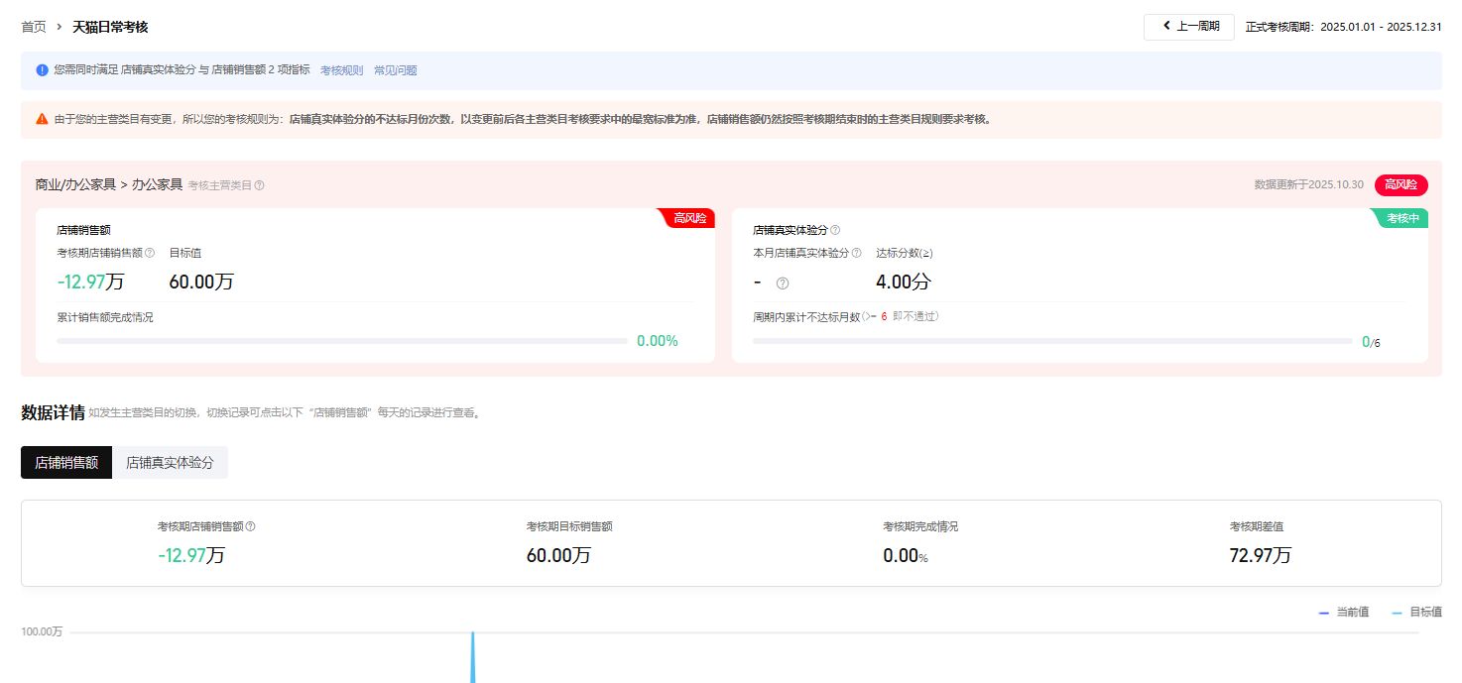
Task: Click the green 考核中 corner tag
Action: [1402, 218]
